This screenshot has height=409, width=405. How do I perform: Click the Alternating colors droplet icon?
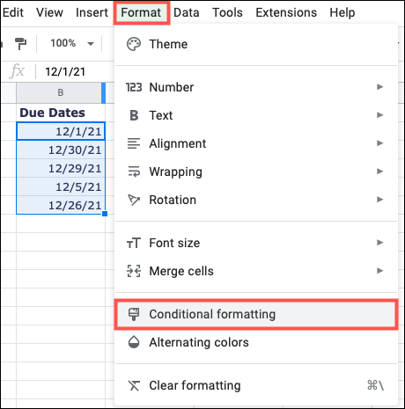click(x=134, y=342)
